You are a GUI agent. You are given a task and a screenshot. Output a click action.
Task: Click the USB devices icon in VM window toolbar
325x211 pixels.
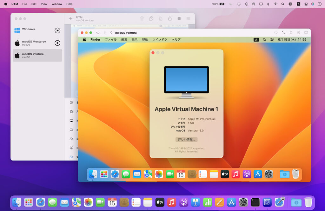click(291, 32)
